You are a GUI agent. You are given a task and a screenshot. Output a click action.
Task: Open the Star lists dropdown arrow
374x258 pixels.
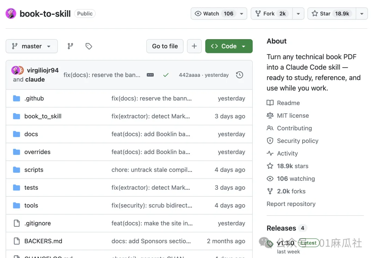tap(362, 14)
